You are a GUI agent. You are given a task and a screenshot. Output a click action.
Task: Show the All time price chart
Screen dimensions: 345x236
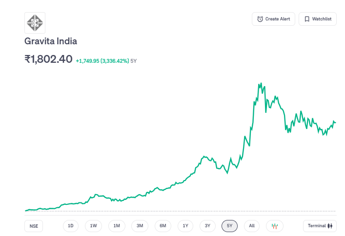(x=252, y=226)
